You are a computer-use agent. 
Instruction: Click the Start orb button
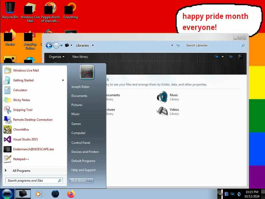point(7,194)
